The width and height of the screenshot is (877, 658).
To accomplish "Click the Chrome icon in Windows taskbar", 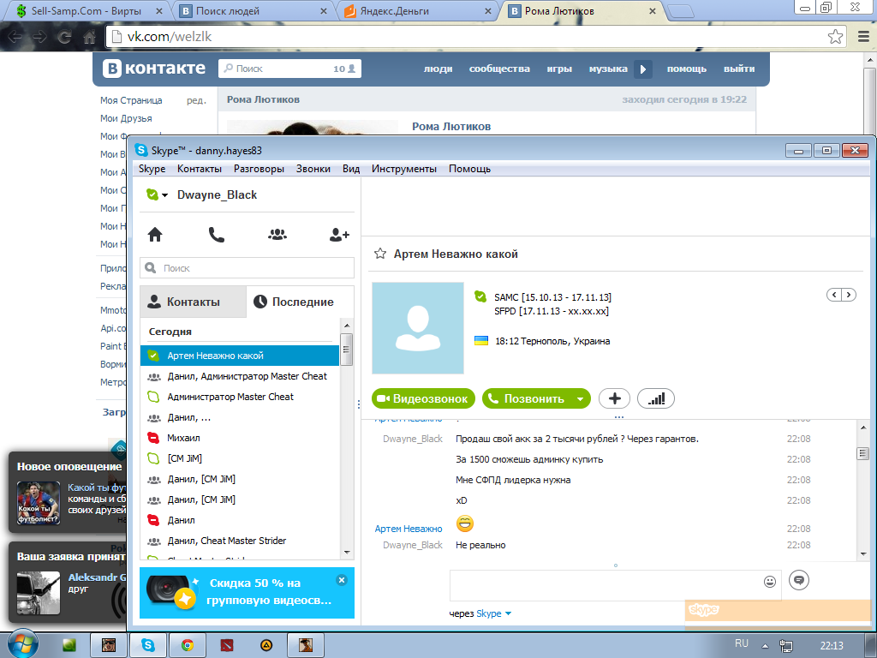I will 188,645.
